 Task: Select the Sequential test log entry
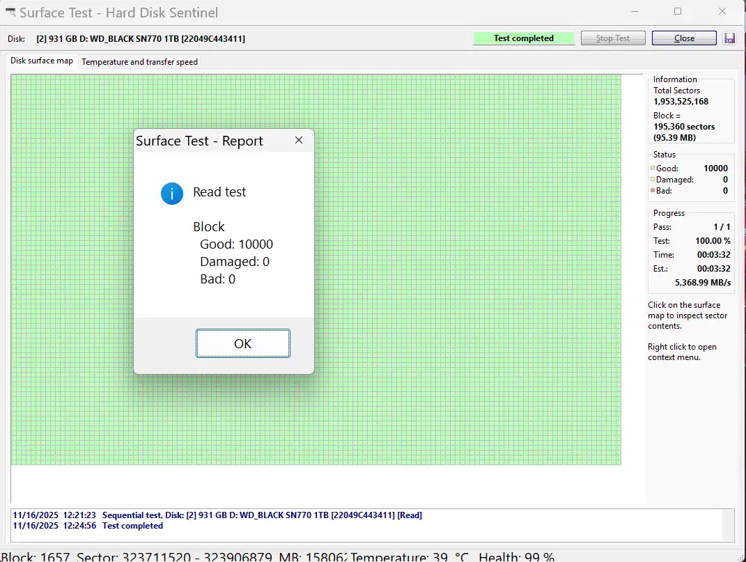tap(217, 515)
